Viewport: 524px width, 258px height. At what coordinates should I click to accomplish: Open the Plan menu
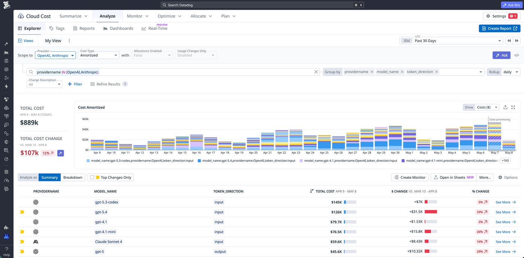[228, 16]
